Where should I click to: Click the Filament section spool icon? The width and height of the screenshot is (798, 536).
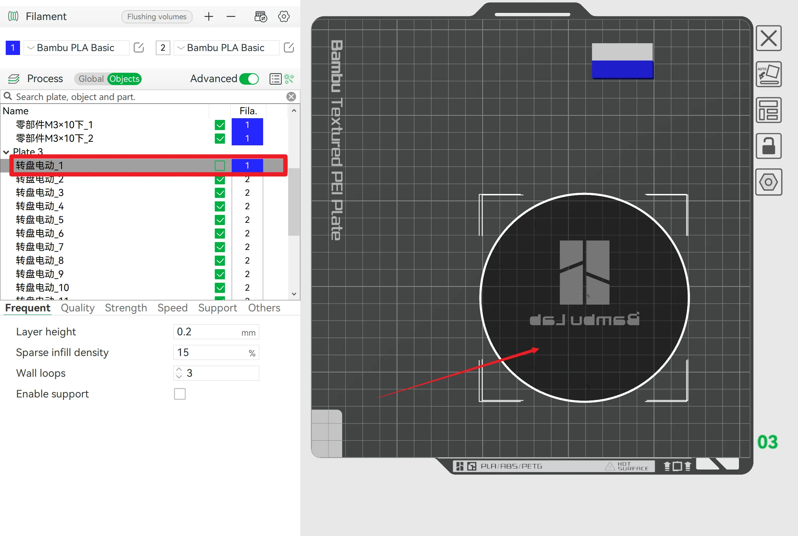(13, 16)
